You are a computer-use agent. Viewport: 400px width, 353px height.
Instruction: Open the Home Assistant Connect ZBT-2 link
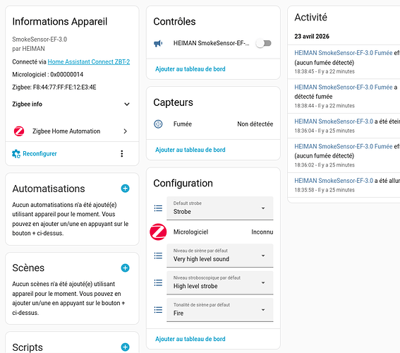[89, 61]
